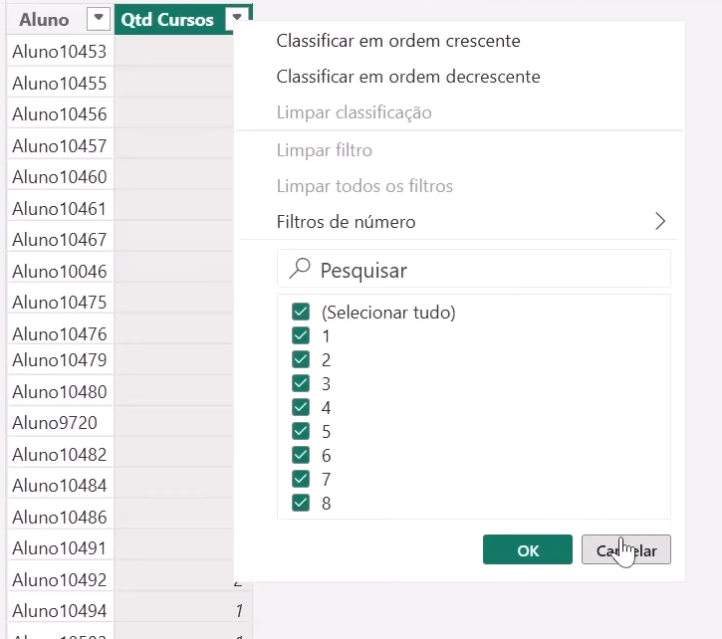Select Classificar em ordem decrescente
Image resolution: width=722 pixels, height=639 pixels.
click(x=408, y=77)
